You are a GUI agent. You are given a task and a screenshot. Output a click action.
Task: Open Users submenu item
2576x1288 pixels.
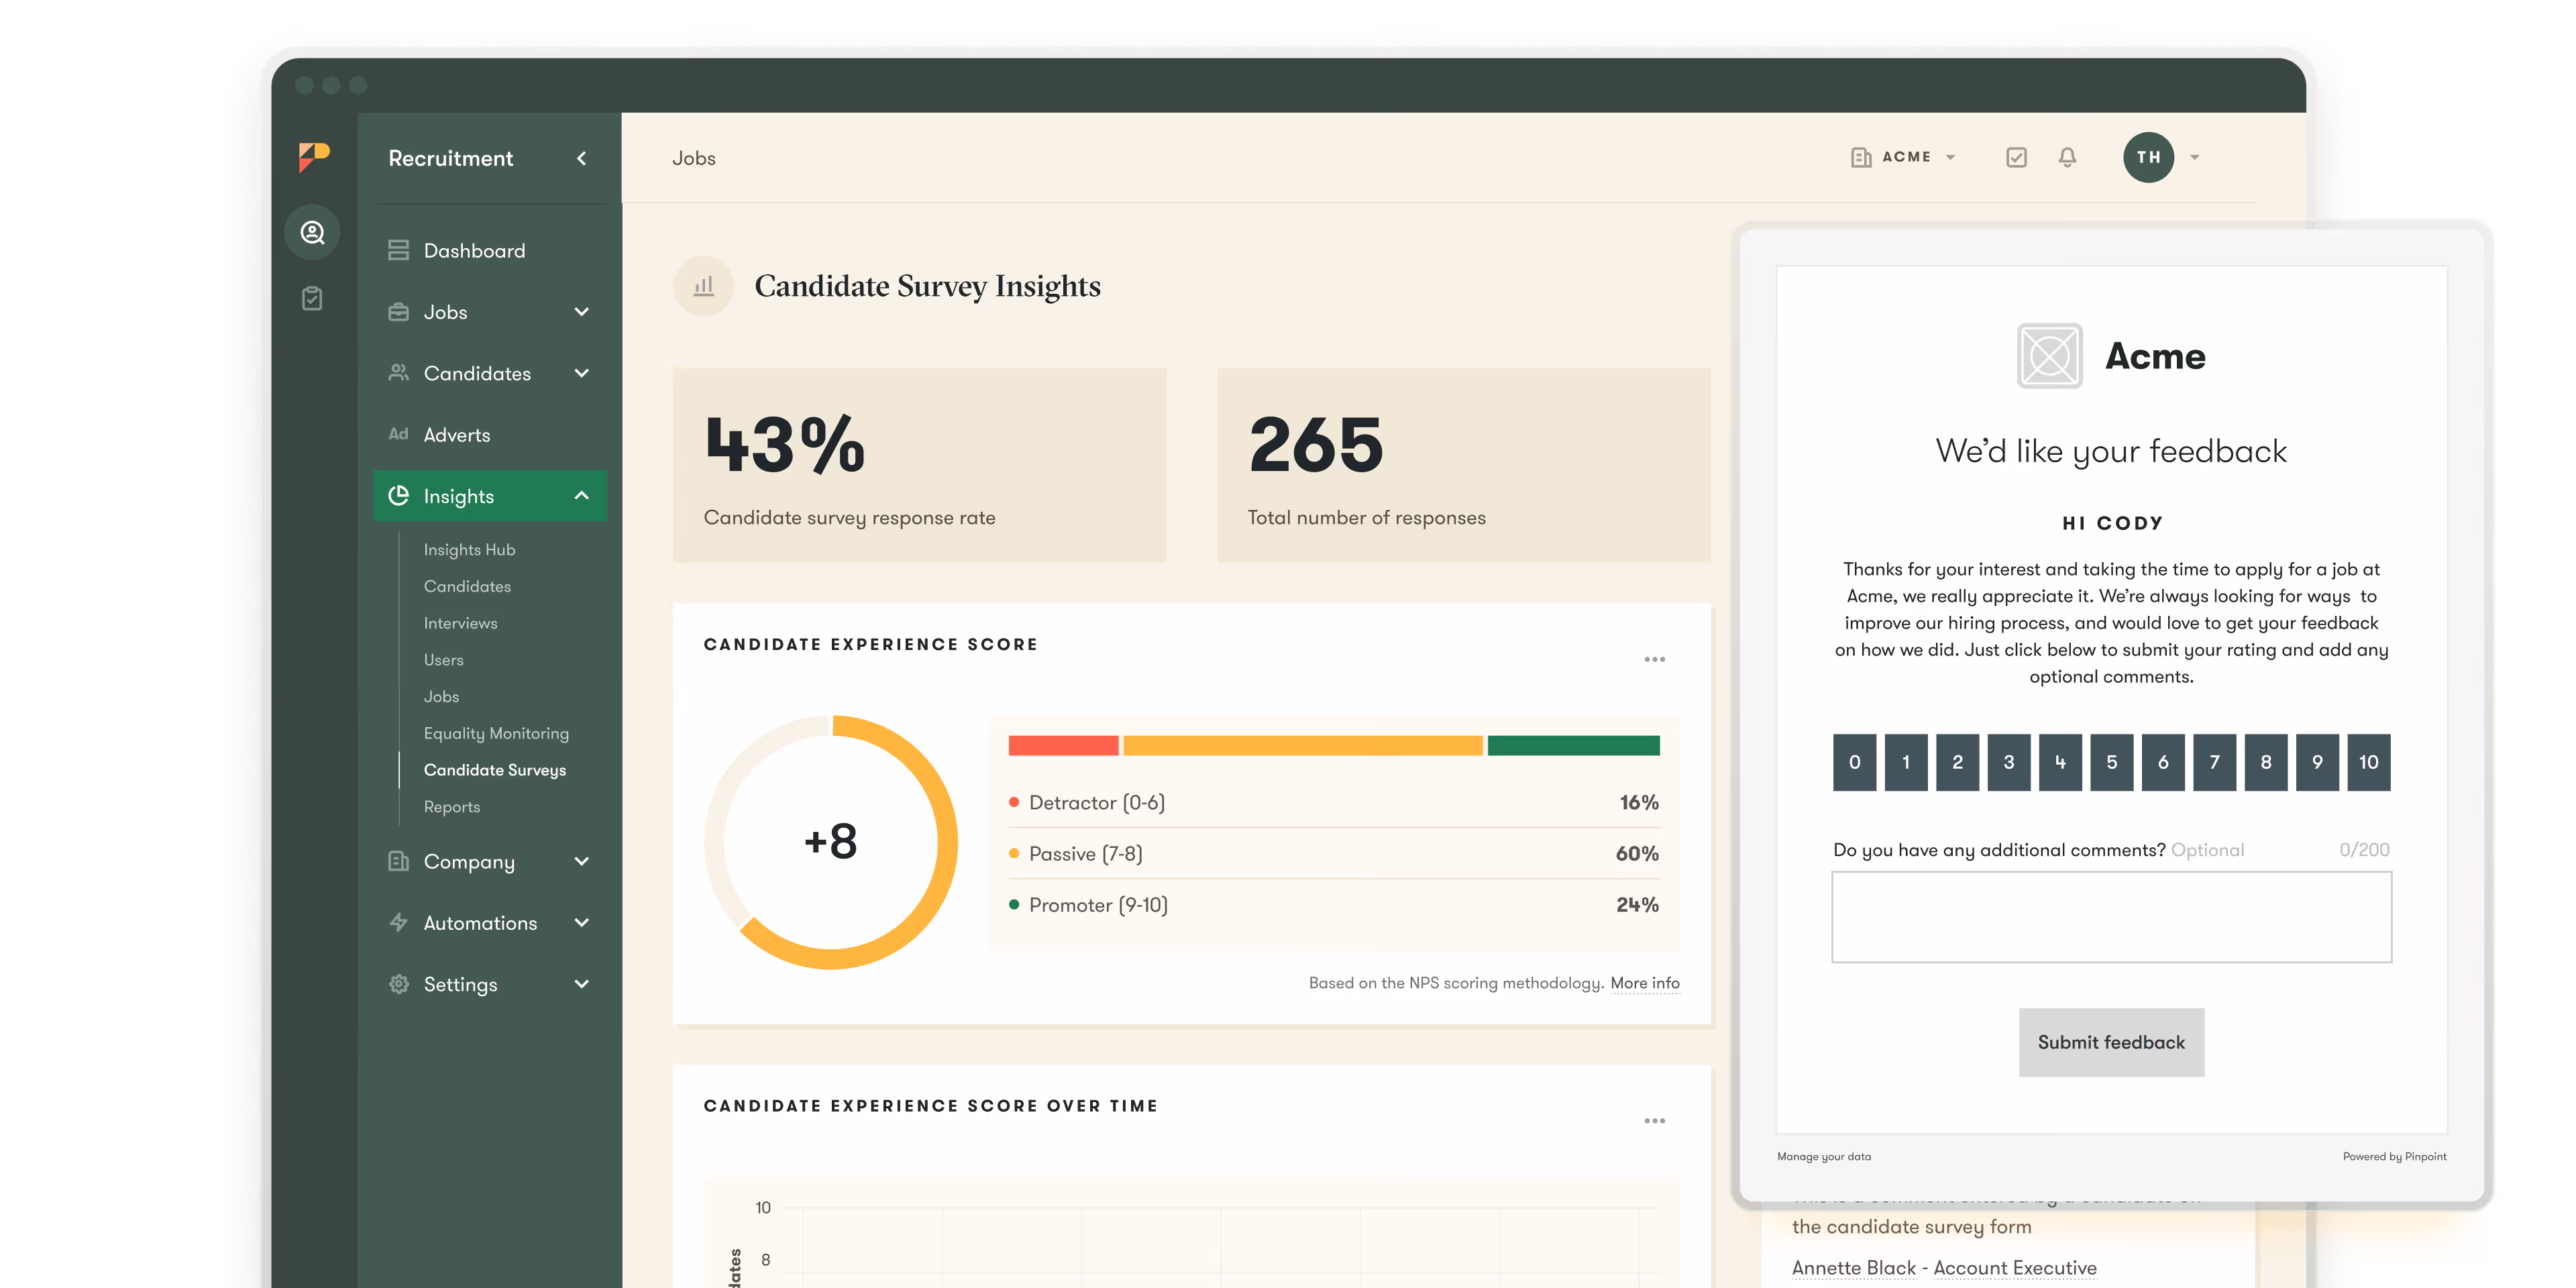pos(443,660)
